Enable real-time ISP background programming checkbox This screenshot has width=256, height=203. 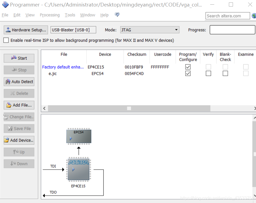pos(6,40)
